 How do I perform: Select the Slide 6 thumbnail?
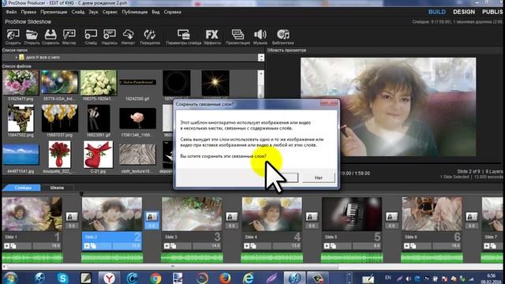432,214
